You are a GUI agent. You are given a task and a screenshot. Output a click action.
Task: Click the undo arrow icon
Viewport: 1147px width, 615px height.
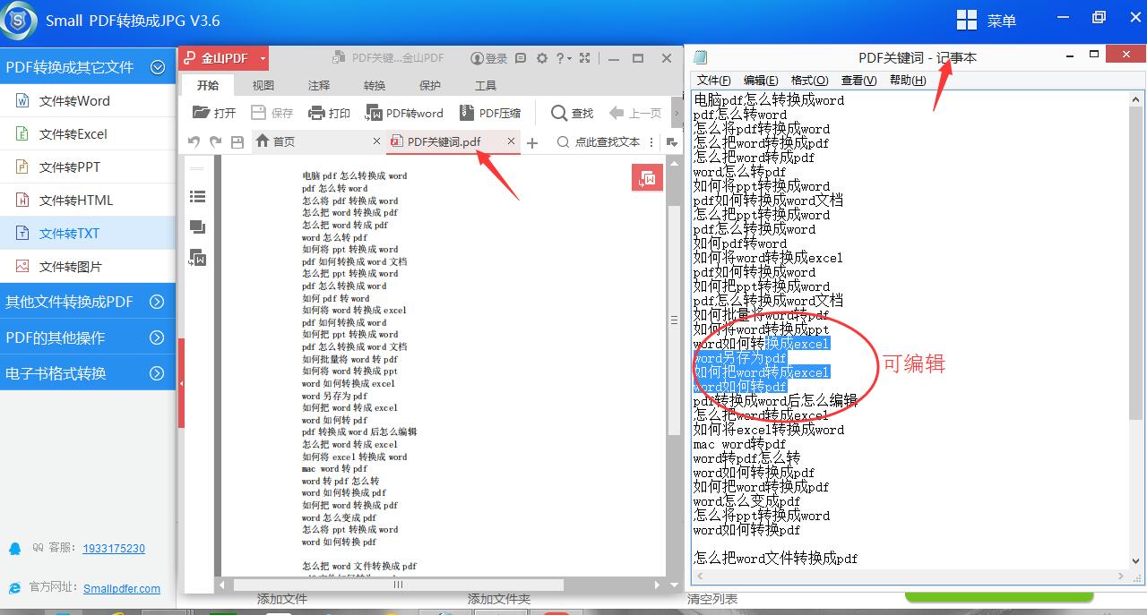pos(194,141)
